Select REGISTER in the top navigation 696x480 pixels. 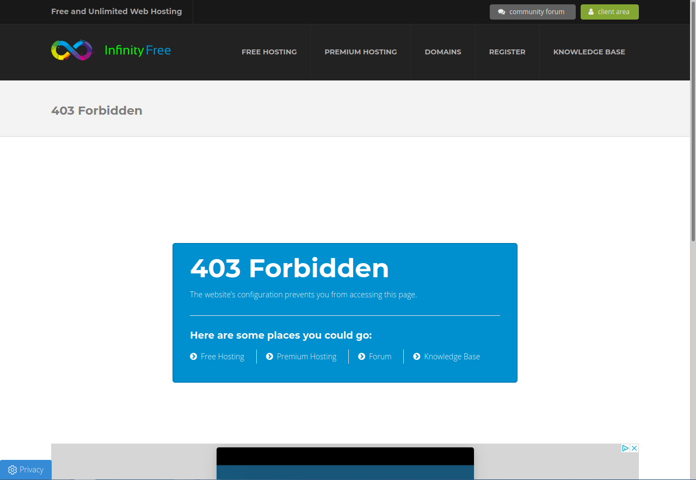(x=507, y=52)
